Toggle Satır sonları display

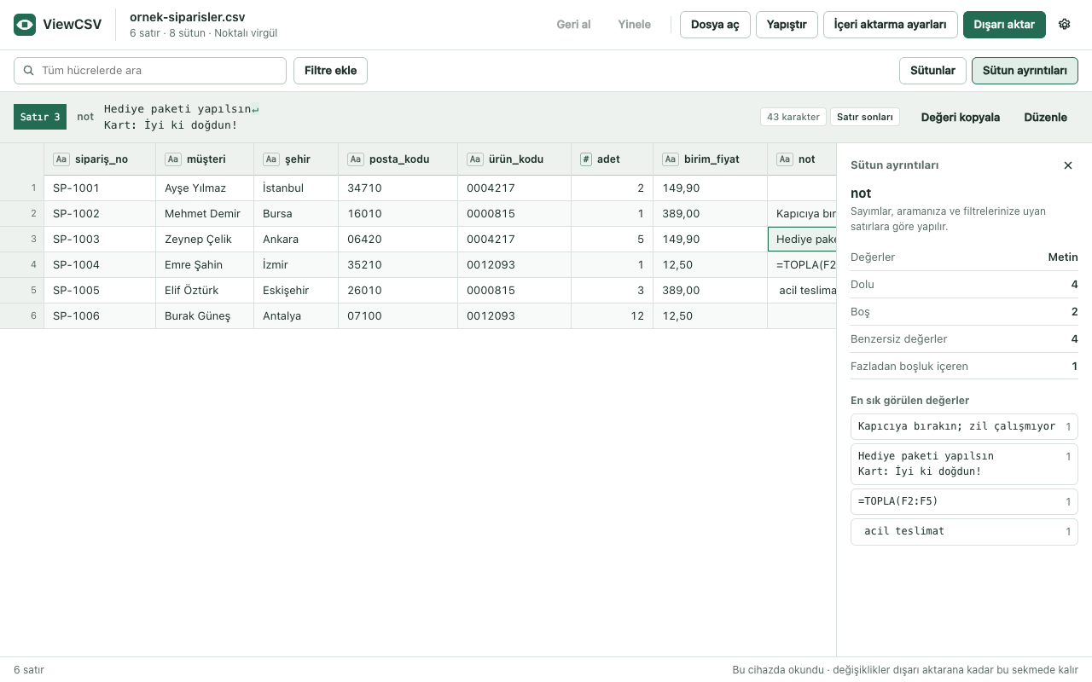click(865, 117)
